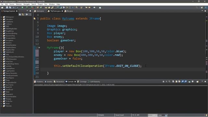The height and width of the screenshot is (117, 208).
Task: Click the Clear Console icon
Action: point(173,82)
